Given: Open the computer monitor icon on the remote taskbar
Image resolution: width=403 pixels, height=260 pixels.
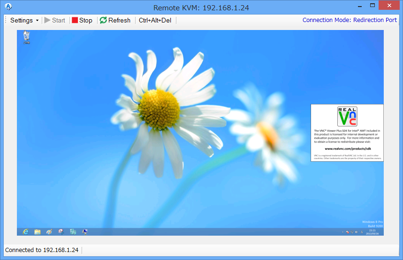Looking at the screenshot, I should (x=85, y=232).
